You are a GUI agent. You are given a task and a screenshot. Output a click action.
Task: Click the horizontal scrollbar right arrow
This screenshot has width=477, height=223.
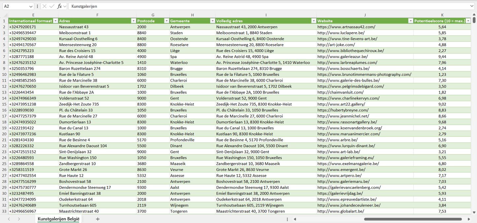(469, 219)
